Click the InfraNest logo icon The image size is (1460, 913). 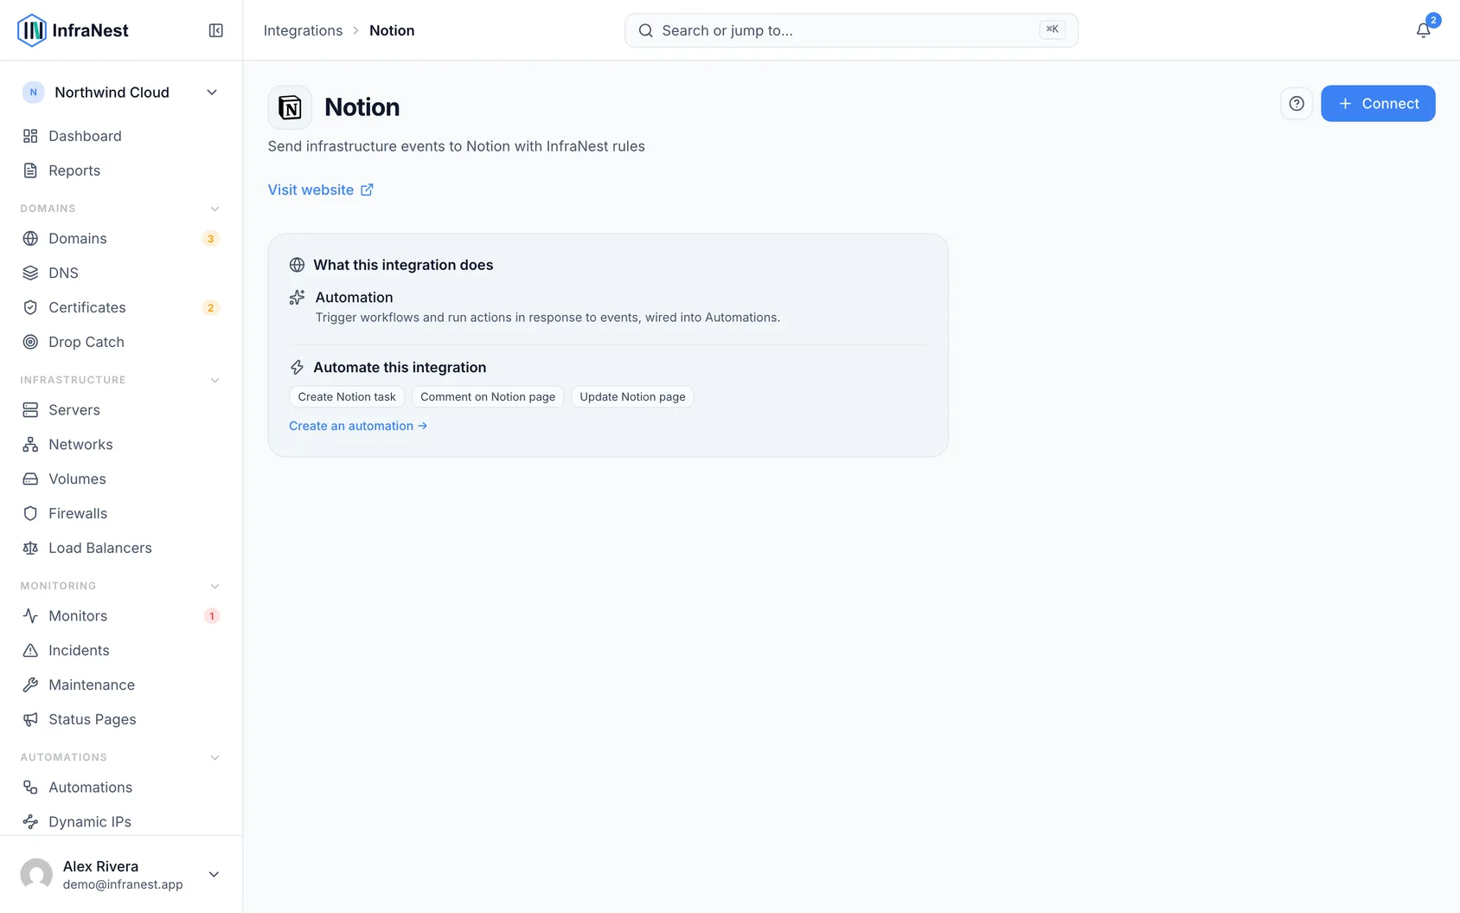click(32, 30)
